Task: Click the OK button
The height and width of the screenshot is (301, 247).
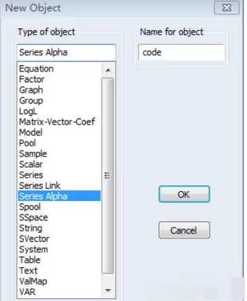Action: 184,194
